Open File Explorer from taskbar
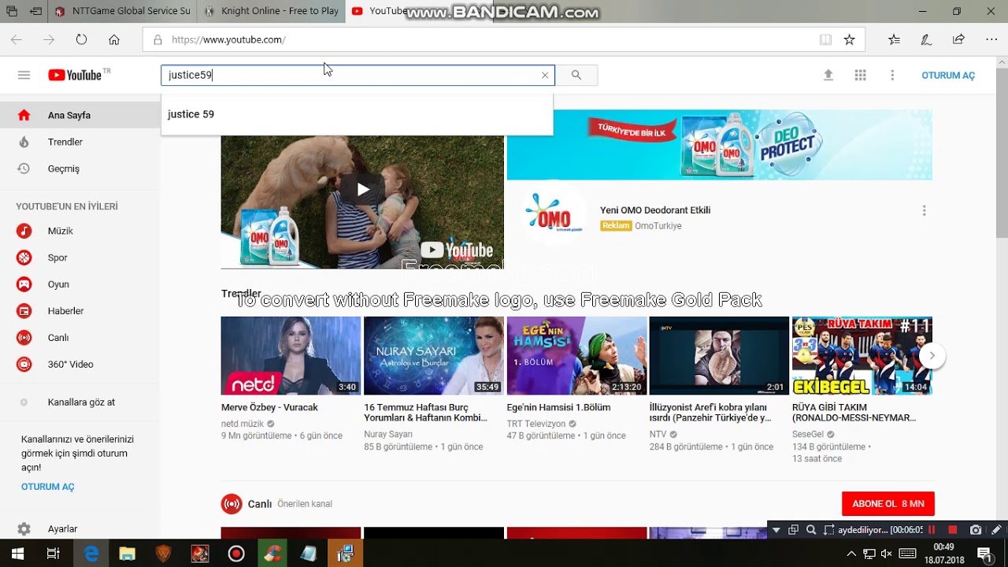Viewport: 1008px width, 567px height. [x=128, y=554]
